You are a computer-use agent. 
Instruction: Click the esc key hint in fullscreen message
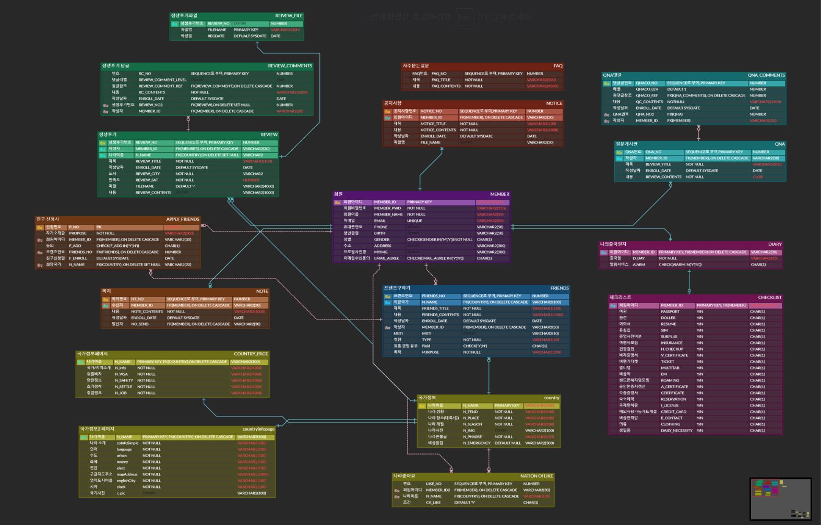tap(464, 17)
